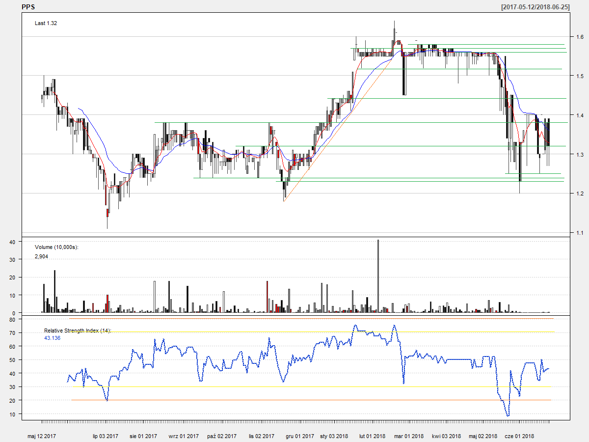589x442 pixels.
Task: Click the 'paź 02 2017' date label
Action: (x=222, y=436)
